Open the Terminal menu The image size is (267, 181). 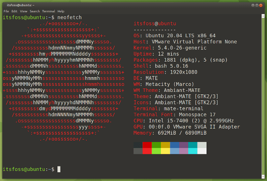click(x=48, y=11)
